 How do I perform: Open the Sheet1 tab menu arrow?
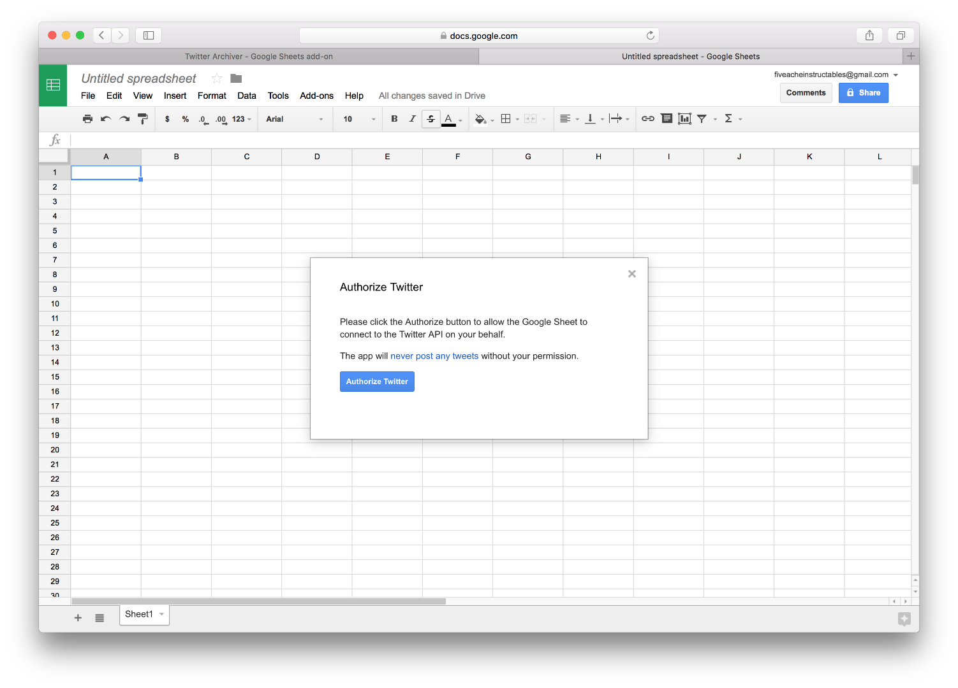pos(161,614)
